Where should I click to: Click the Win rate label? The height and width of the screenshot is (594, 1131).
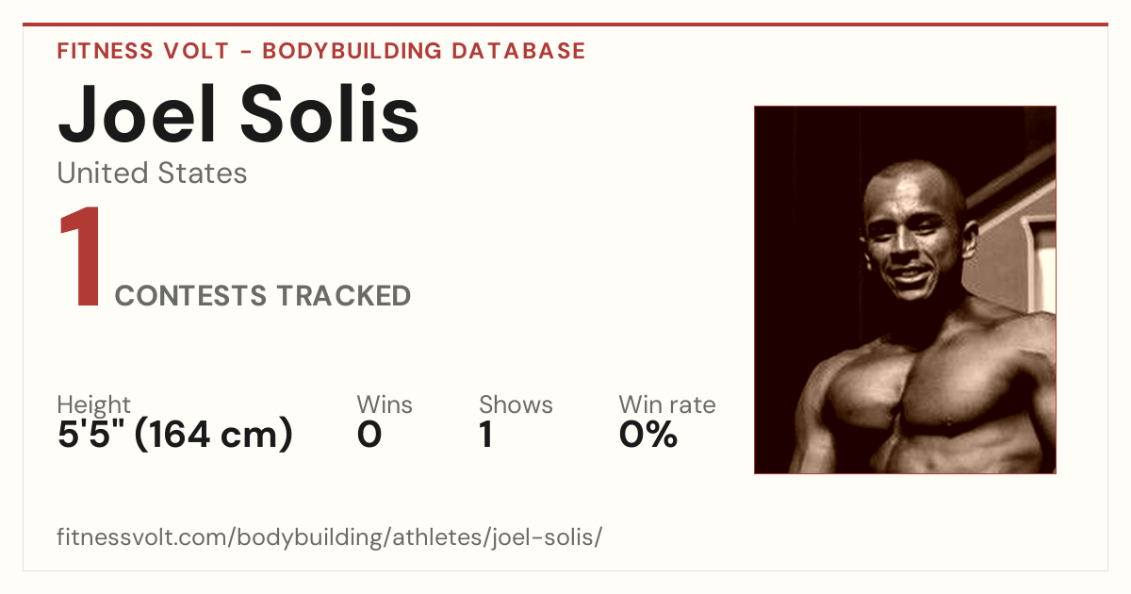click(667, 404)
